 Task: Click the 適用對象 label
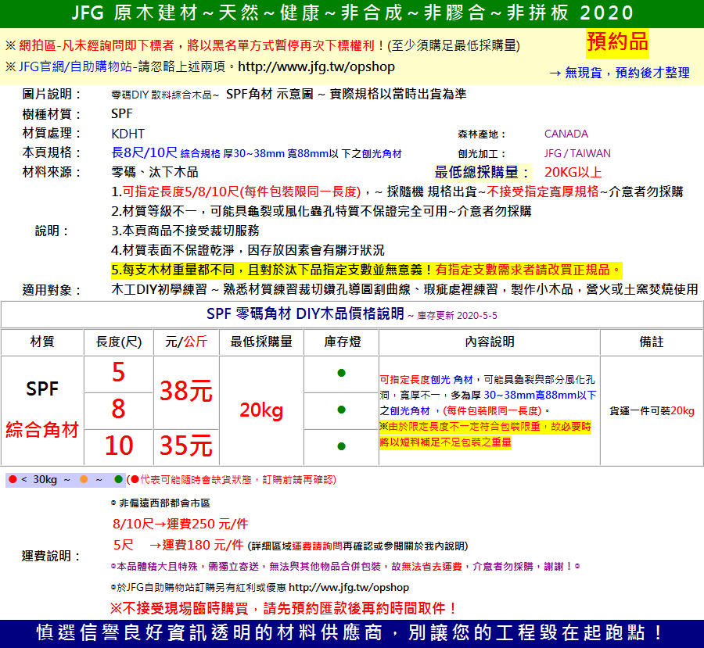(51, 290)
